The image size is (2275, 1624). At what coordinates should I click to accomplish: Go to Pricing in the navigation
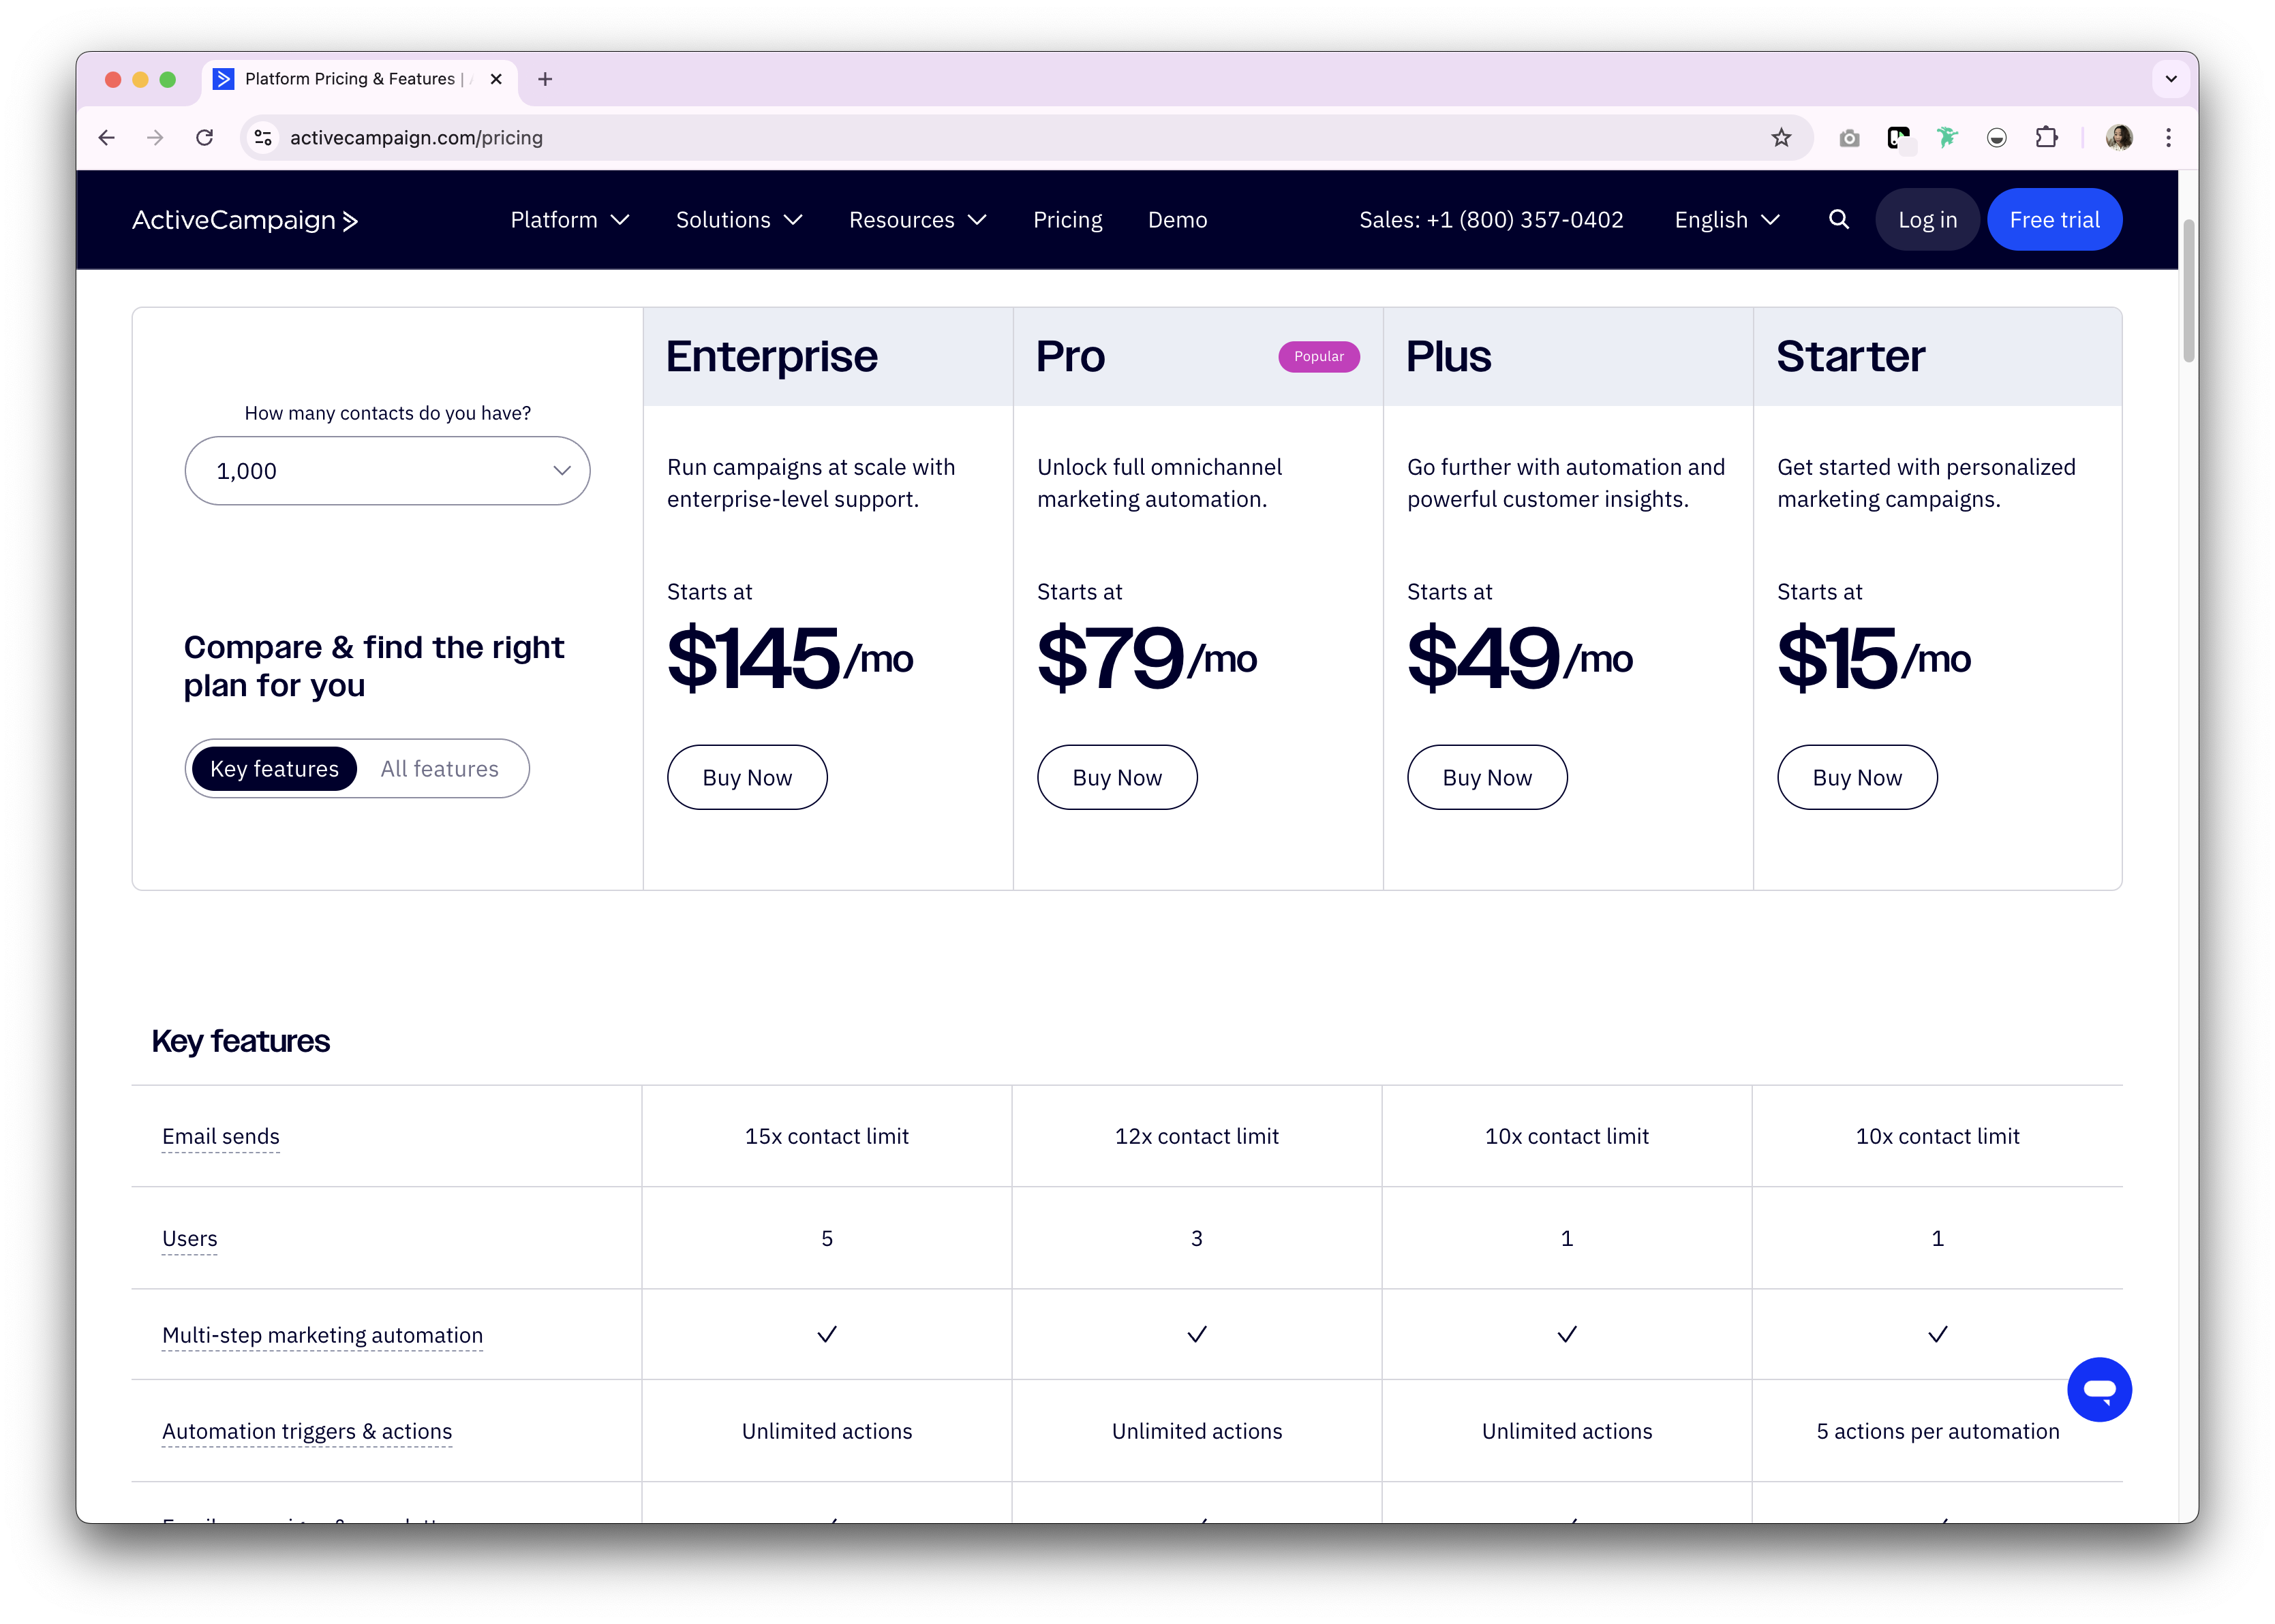pyautogui.click(x=1067, y=220)
